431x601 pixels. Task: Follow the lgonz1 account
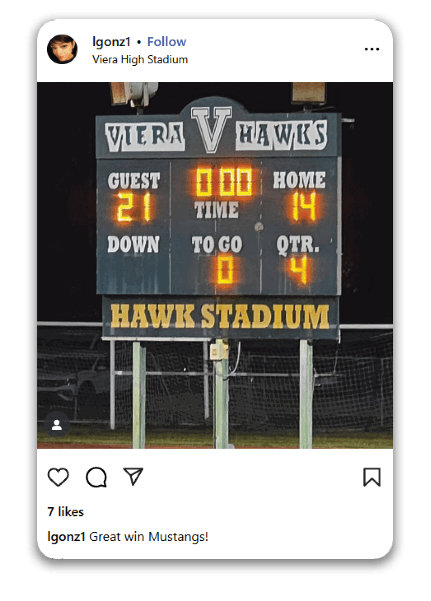coord(167,42)
